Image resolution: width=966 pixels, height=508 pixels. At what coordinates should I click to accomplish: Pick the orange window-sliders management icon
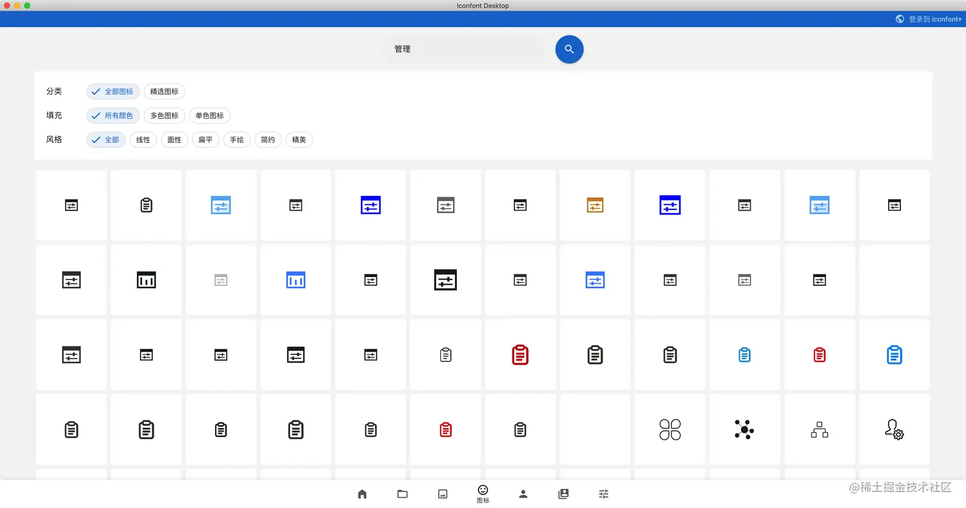point(595,205)
